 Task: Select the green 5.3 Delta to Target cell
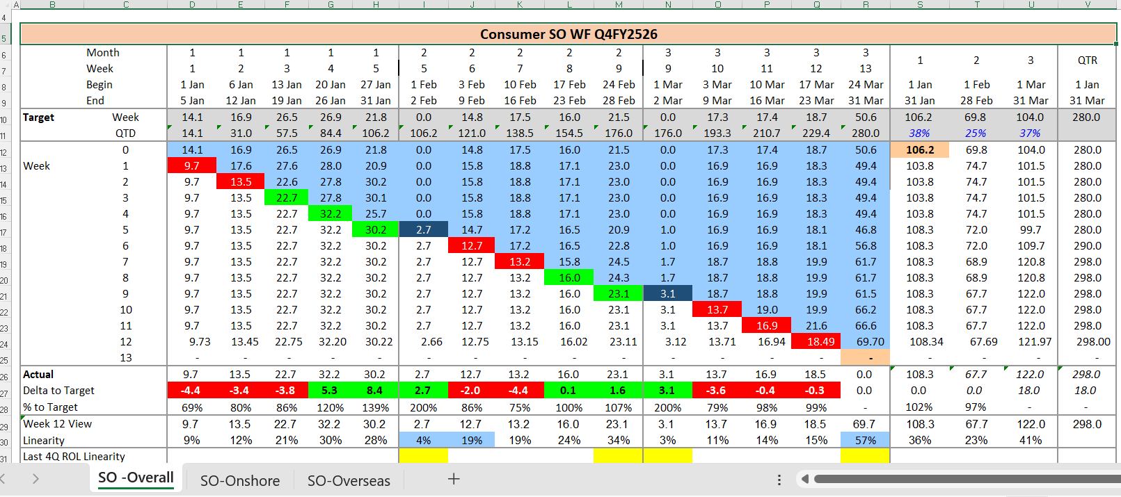pyautogui.click(x=330, y=391)
